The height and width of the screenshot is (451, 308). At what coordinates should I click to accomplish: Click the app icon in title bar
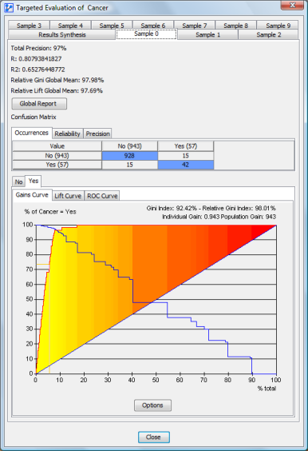pyautogui.click(x=9, y=7)
